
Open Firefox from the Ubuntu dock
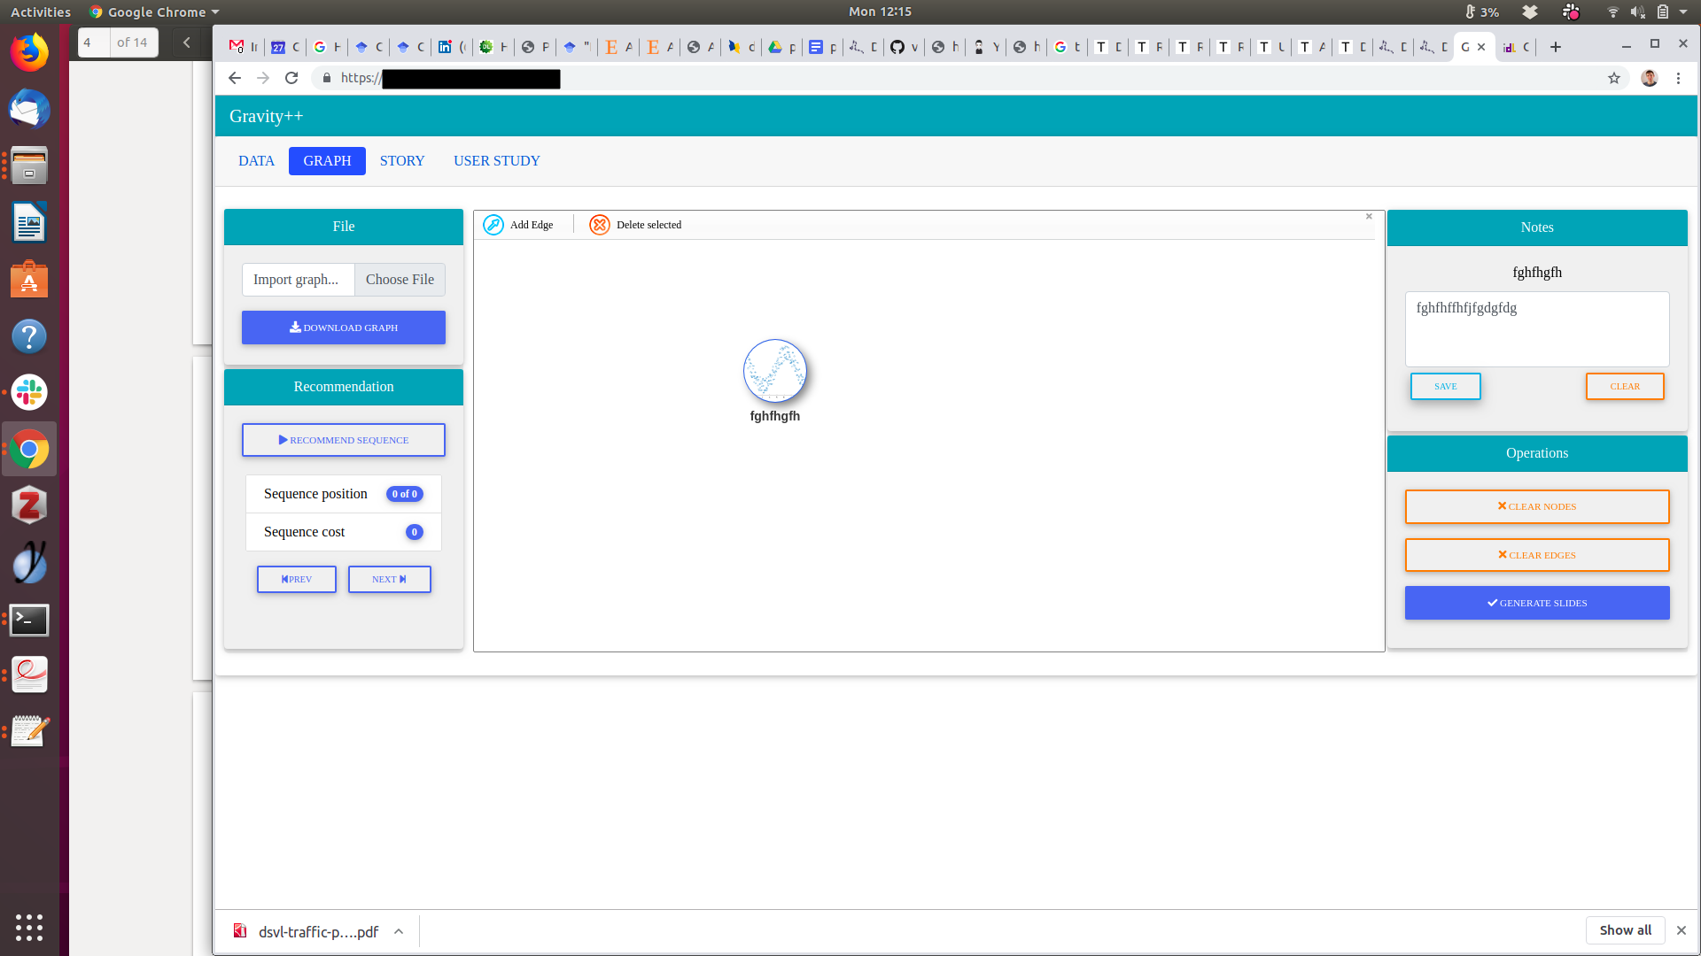[29, 53]
